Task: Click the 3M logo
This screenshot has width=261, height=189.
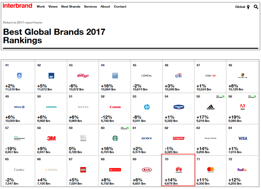Action: pyautogui.click(x=51, y=138)
